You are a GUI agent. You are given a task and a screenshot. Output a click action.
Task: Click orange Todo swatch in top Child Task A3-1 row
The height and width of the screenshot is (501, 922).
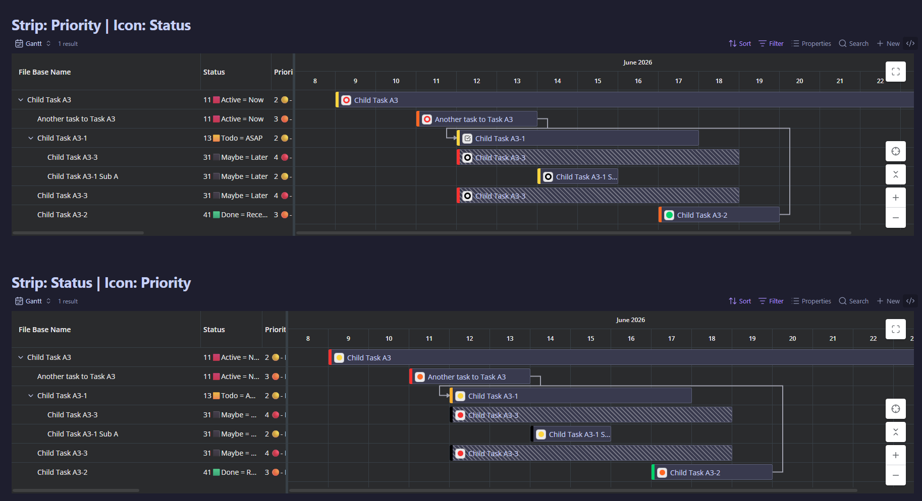216,138
